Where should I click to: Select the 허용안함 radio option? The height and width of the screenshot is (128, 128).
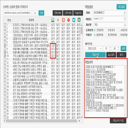pos(119,35)
